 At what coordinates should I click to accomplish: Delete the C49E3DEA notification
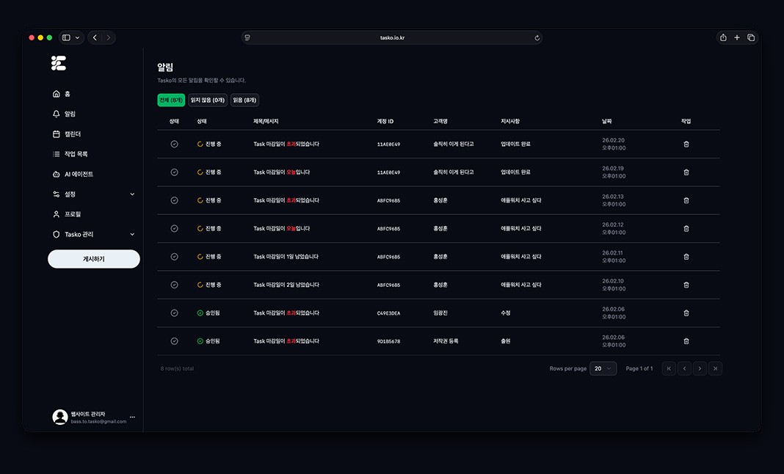[686, 313]
